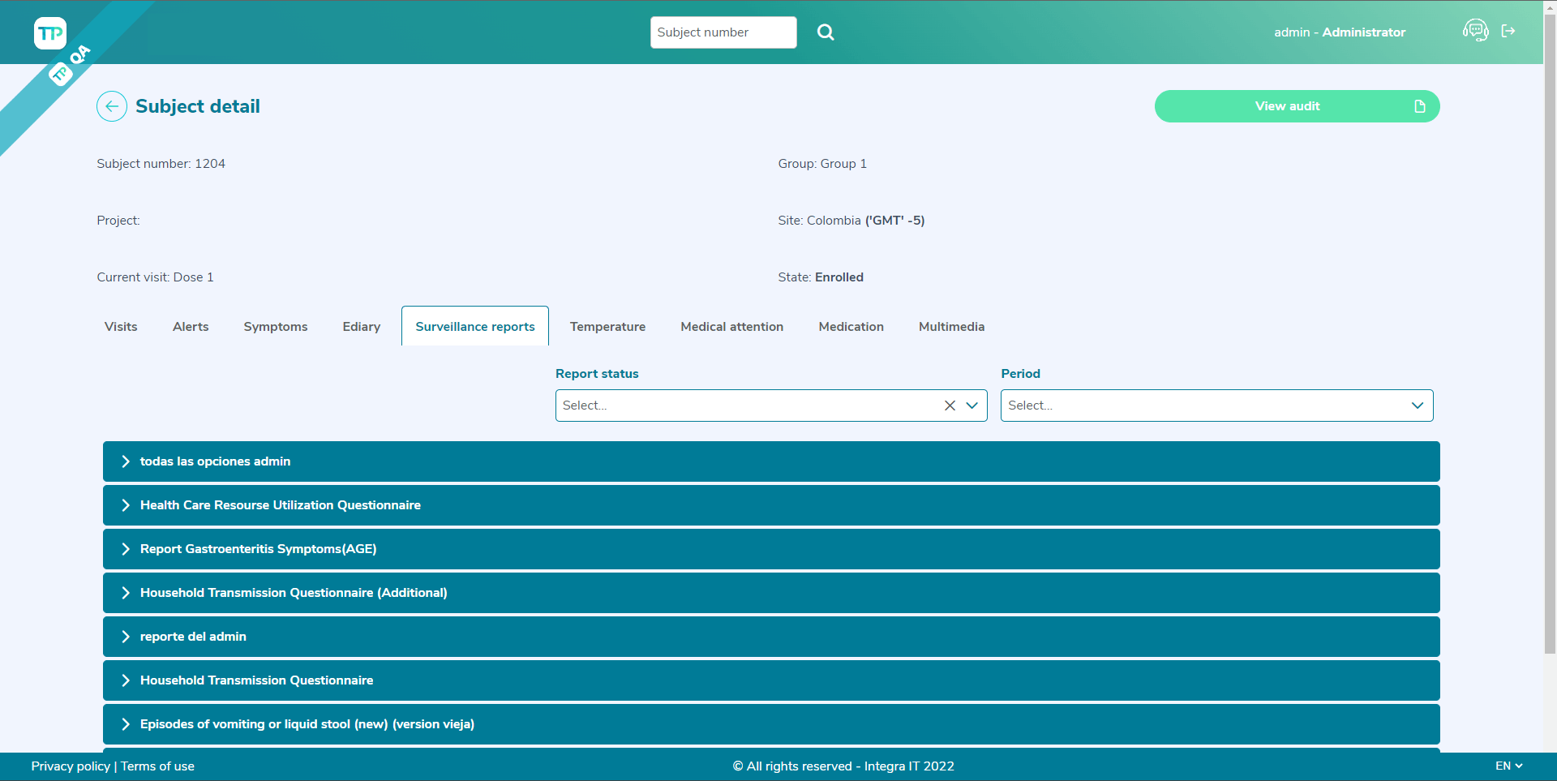Expand the todas las opciones admin chevron
The image size is (1557, 781).
(x=126, y=461)
